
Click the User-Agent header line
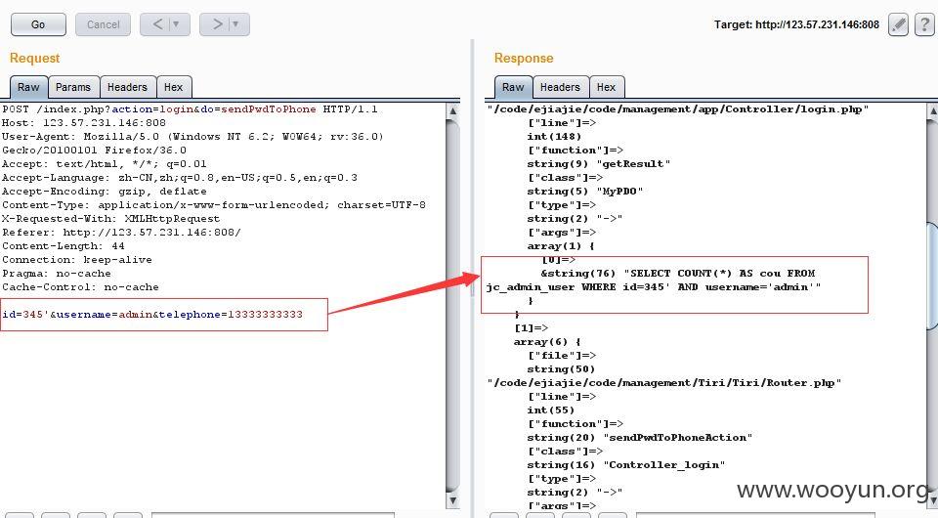[x=192, y=144]
